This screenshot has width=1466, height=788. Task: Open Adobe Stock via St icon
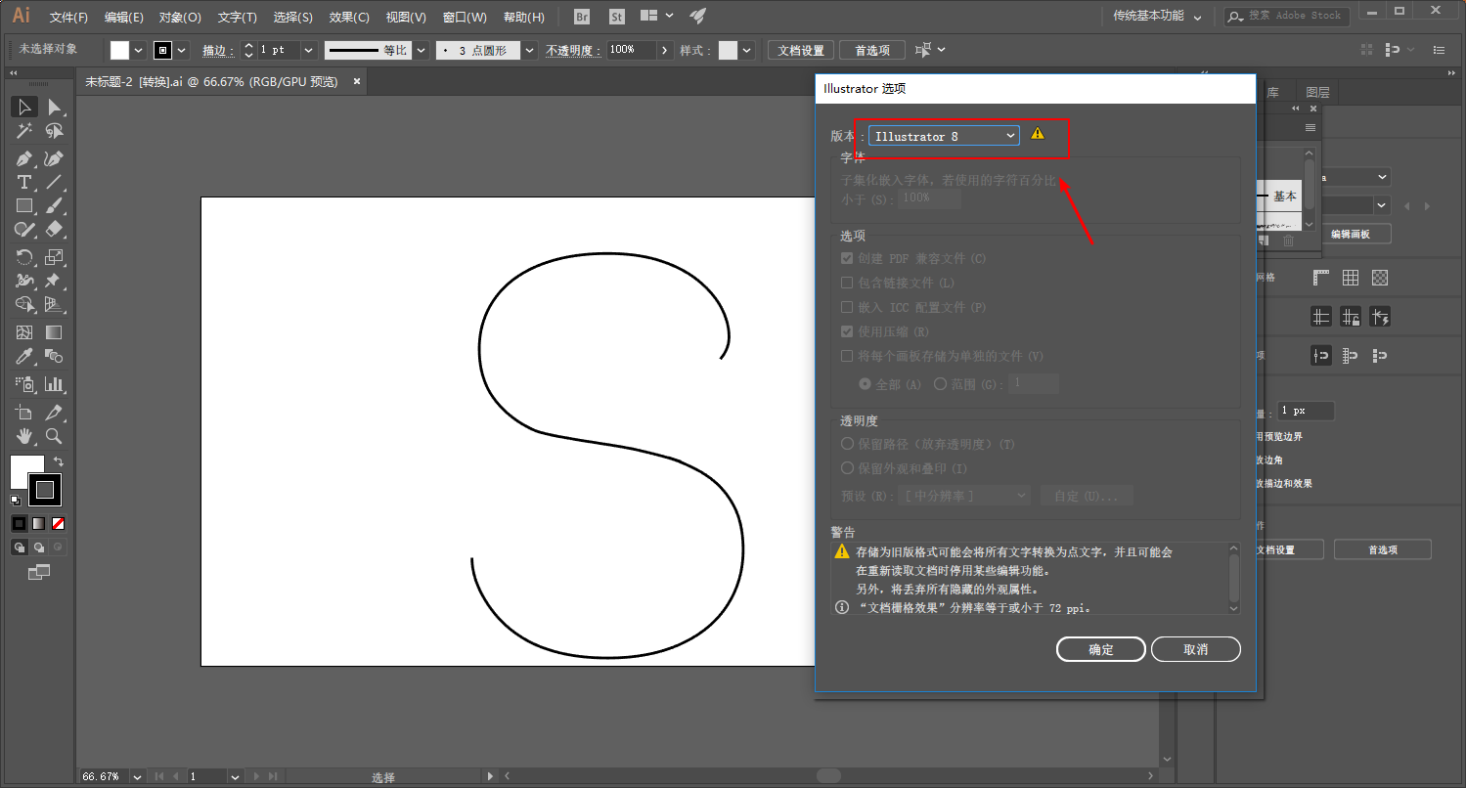616,17
